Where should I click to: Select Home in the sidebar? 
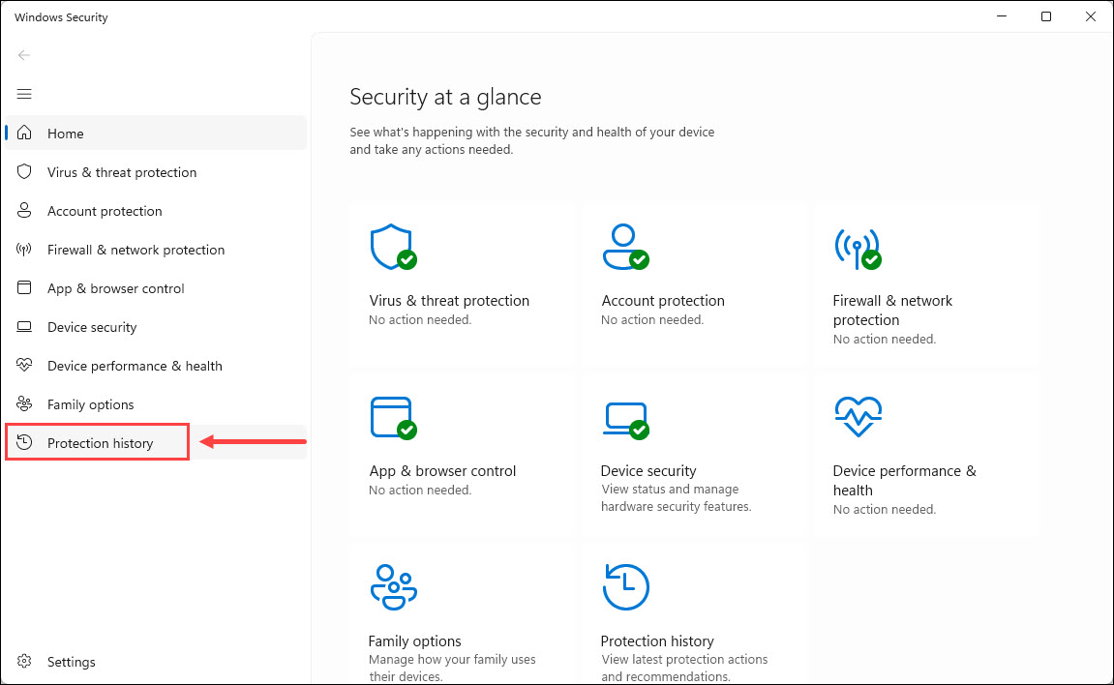tap(66, 134)
